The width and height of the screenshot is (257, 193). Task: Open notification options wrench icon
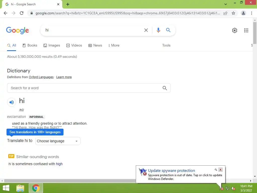click(216, 170)
